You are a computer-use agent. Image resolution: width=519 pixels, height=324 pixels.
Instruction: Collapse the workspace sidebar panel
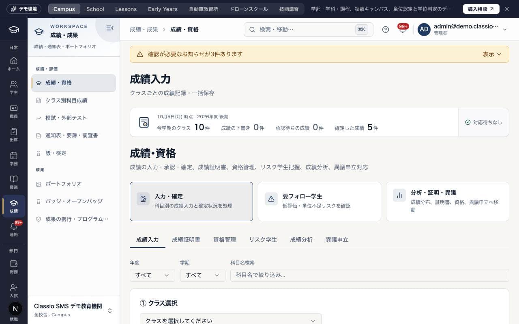(x=109, y=28)
